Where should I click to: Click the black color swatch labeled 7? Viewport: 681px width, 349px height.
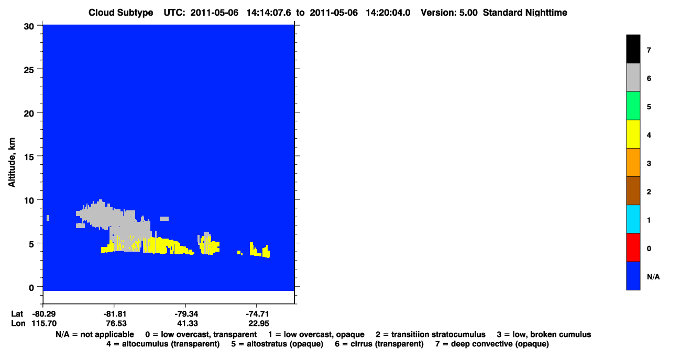pos(633,49)
